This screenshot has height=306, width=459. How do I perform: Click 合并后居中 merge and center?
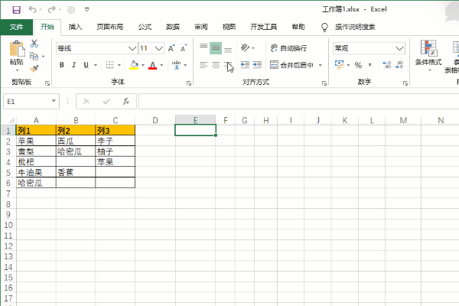click(291, 65)
